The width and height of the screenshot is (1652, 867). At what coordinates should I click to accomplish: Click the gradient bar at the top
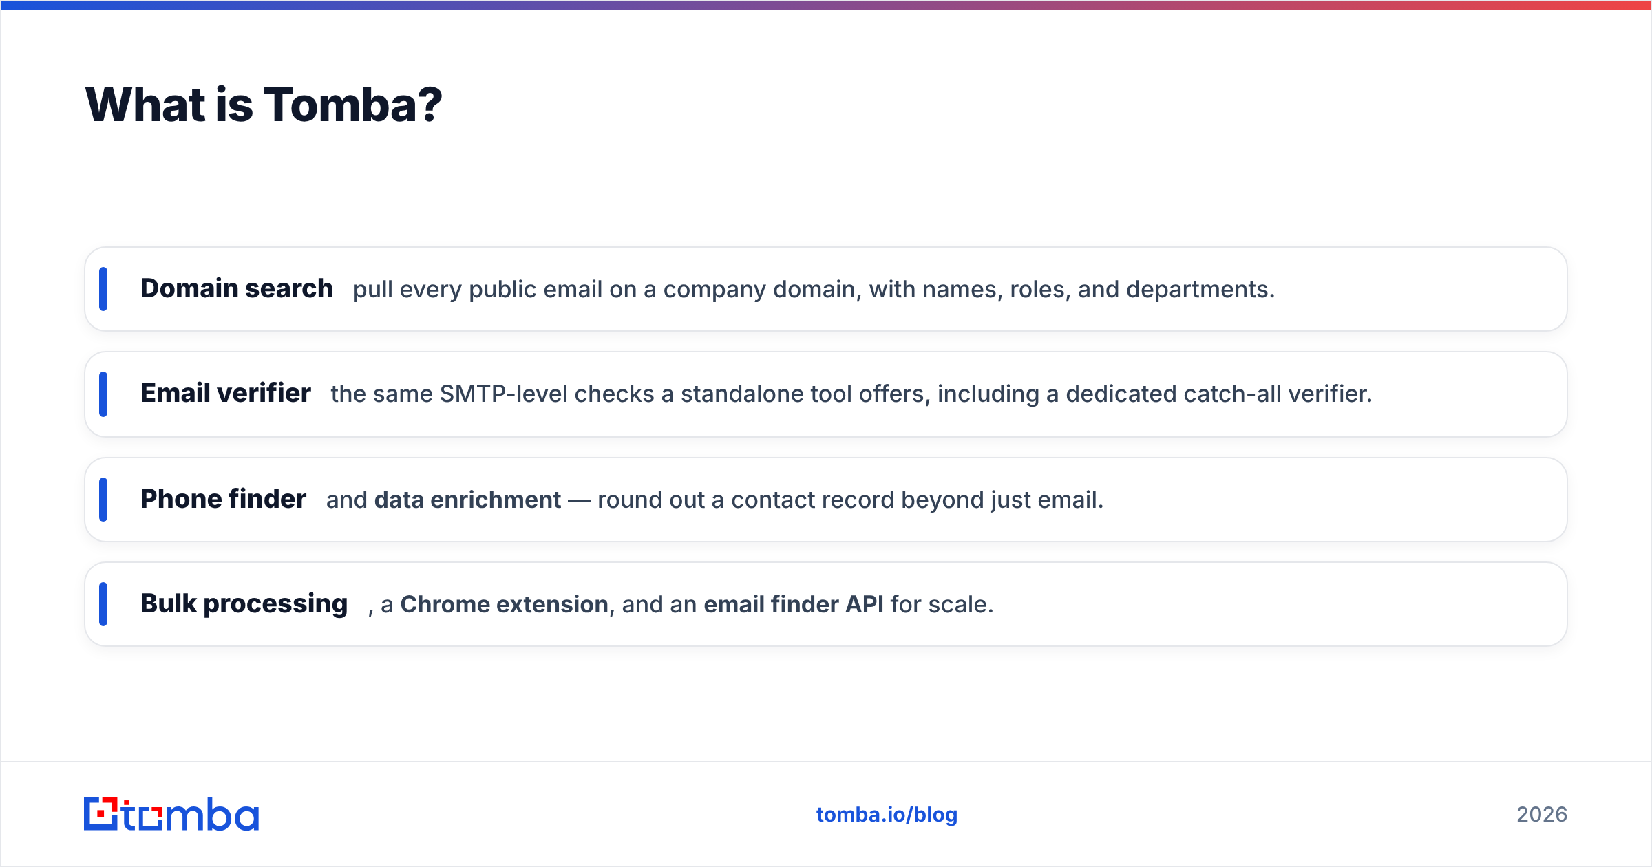[x=826, y=5]
